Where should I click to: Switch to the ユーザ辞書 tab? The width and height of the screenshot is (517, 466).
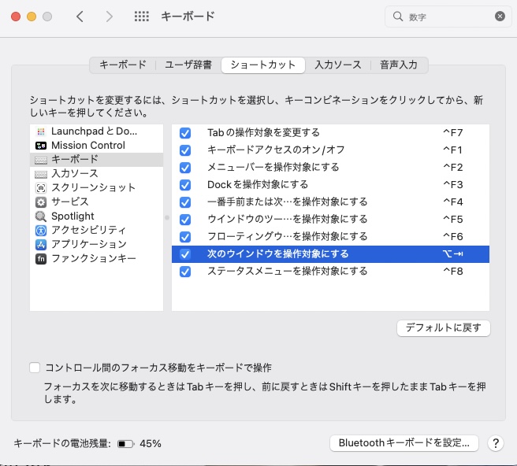tap(188, 65)
